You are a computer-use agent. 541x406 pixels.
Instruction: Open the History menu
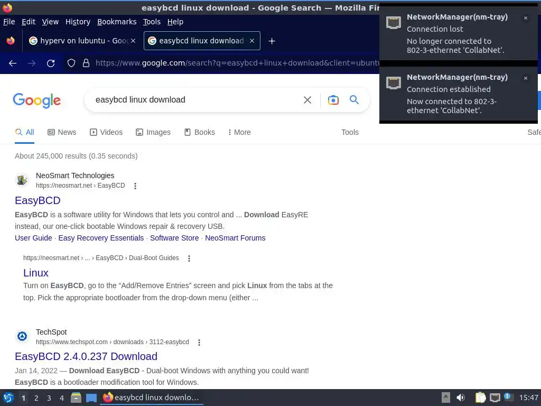coord(78,22)
